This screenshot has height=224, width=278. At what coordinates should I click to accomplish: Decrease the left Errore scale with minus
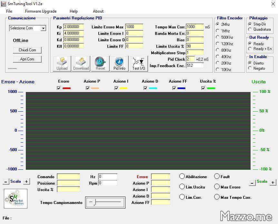pyautogui.click(x=6, y=182)
